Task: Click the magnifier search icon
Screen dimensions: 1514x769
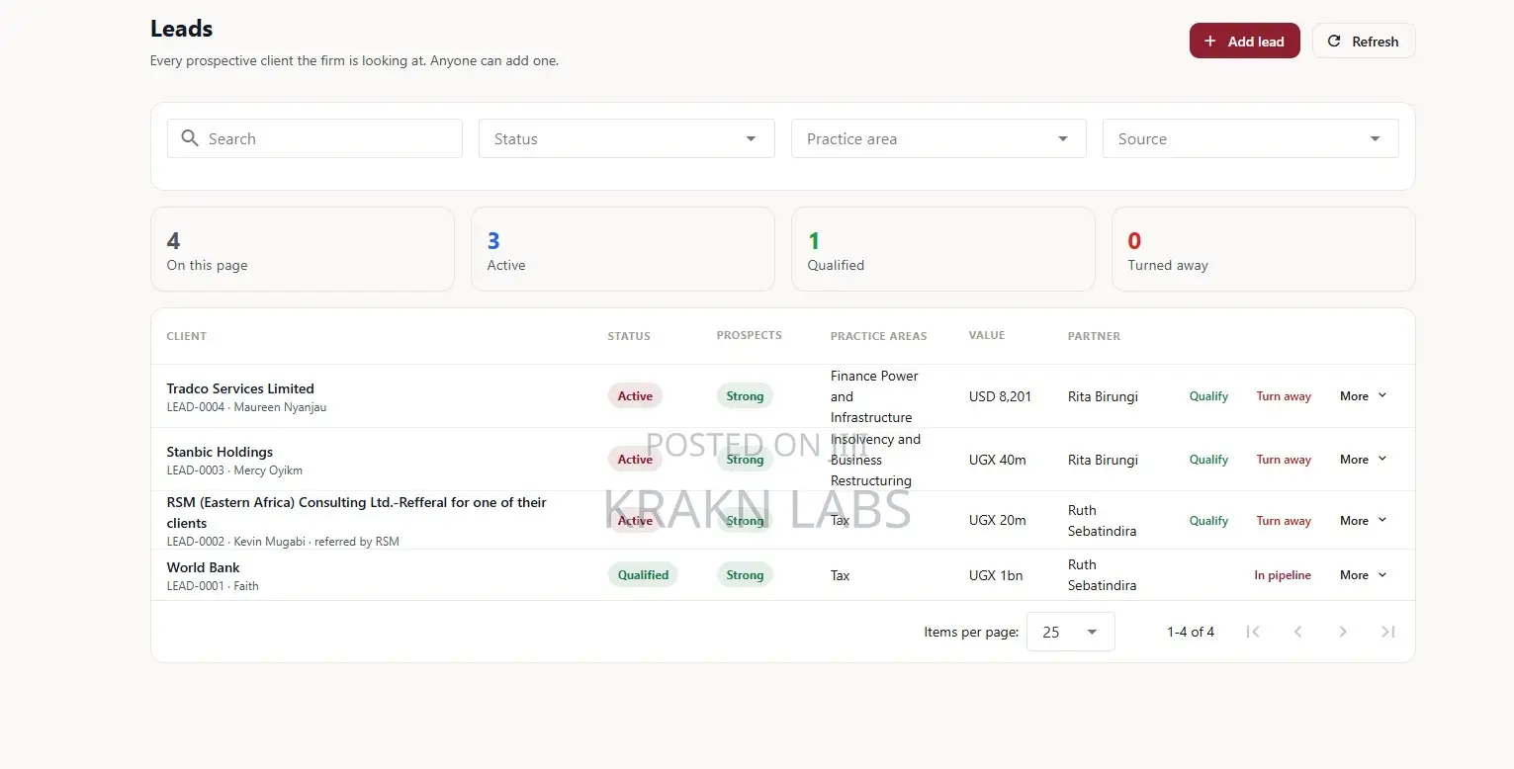Action: tap(190, 138)
